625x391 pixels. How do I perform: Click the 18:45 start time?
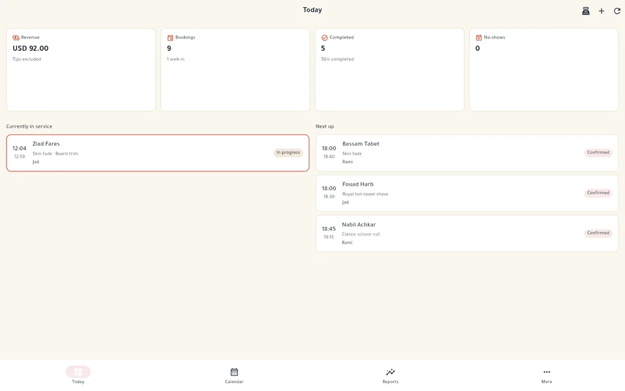pyautogui.click(x=329, y=229)
